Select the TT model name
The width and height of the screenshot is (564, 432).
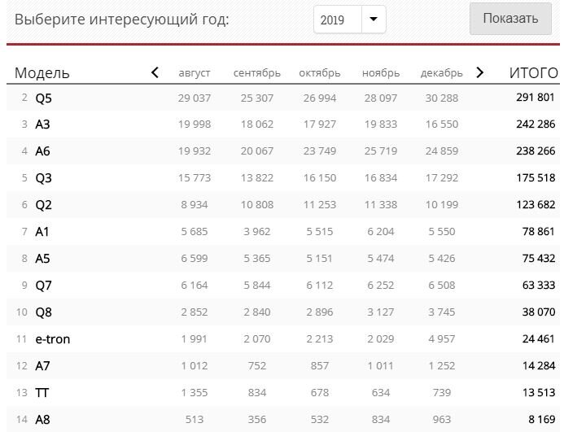point(42,393)
